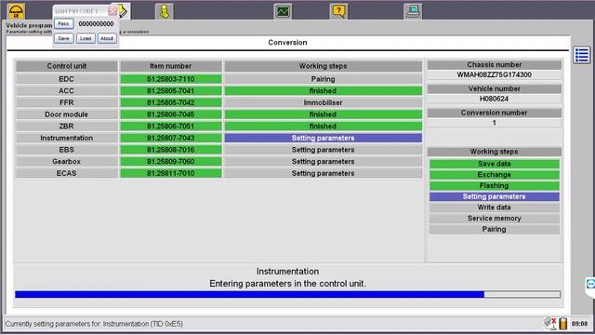Select the ZBR control unit cell
The height and width of the screenshot is (335, 595).
pos(66,127)
